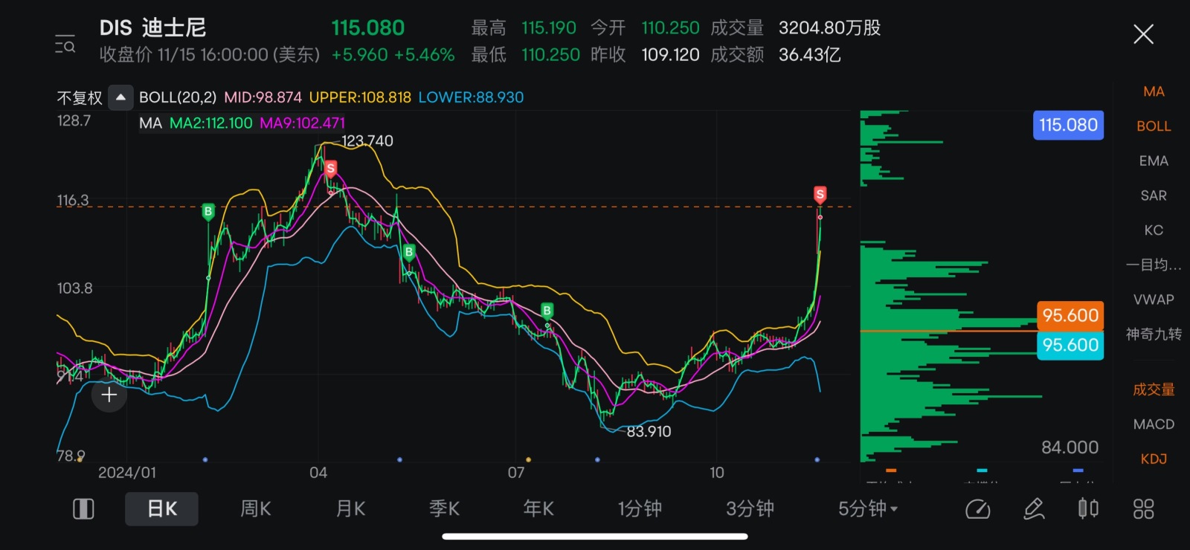This screenshot has height=550, width=1190.
Task: Tap the blue event dot below 04
Action: click(x=399, y=460)
